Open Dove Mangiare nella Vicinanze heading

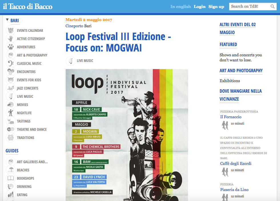pos(241,95)
